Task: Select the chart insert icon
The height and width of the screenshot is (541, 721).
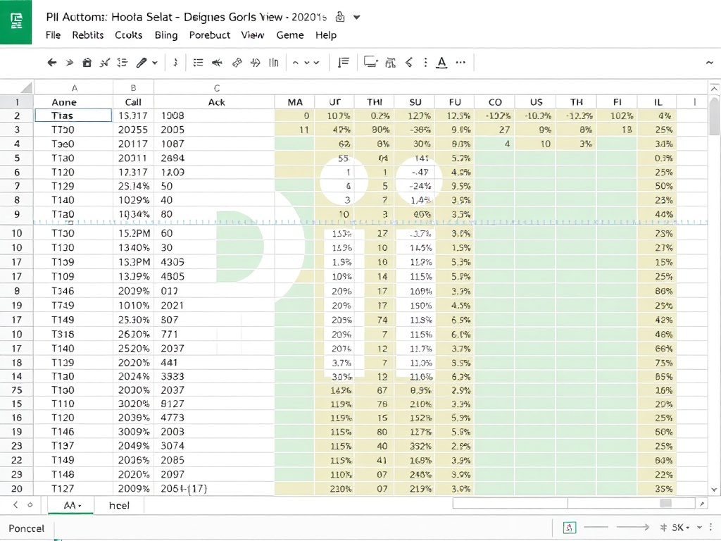Action: 275,63
